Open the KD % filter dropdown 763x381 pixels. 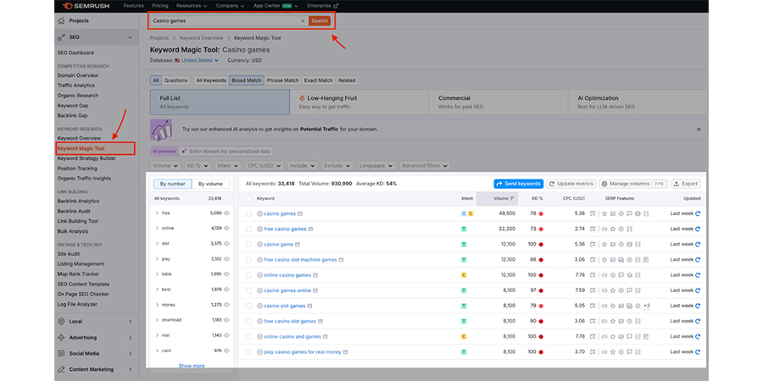(198, 166)
